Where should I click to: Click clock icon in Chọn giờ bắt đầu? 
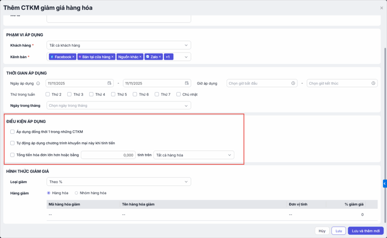coord(293,83)
